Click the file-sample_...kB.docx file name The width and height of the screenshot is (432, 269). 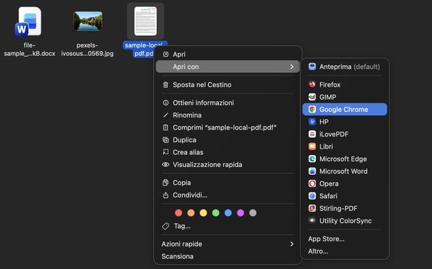coord(30,50)
